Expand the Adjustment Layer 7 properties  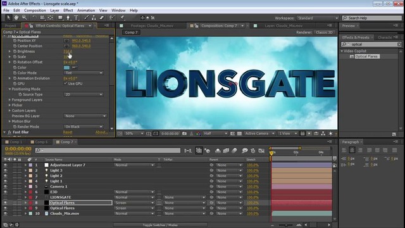25,165
